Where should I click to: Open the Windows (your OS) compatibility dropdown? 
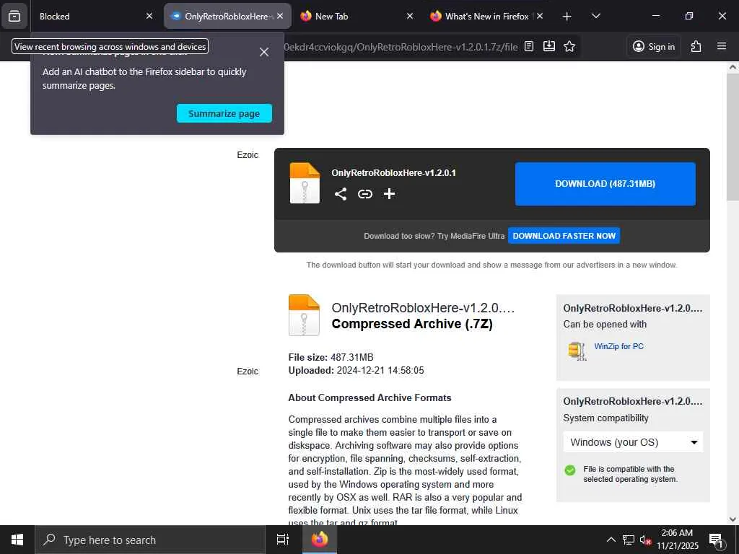(x=633, y=442)
